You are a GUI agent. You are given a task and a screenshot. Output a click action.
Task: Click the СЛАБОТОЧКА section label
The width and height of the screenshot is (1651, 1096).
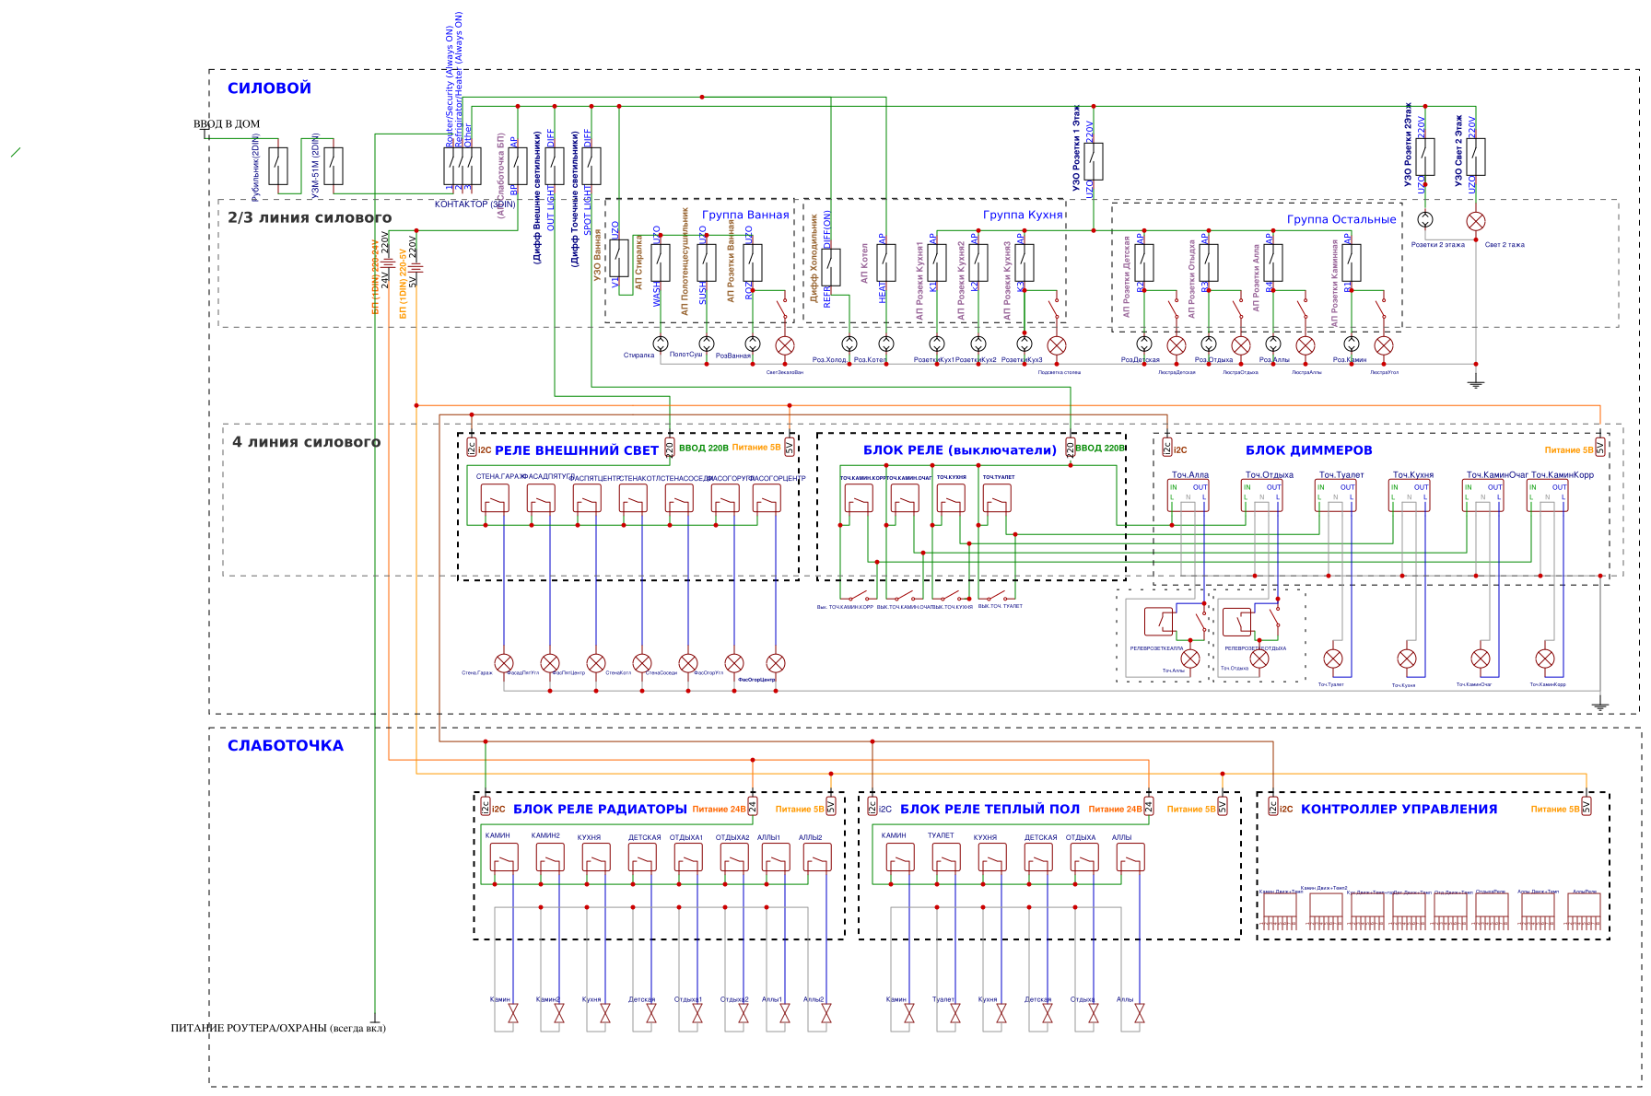click(x=286, y=746)
